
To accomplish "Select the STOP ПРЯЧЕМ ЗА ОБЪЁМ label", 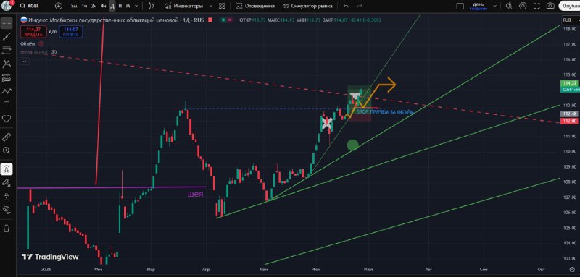I will click(x=385, y=112).
